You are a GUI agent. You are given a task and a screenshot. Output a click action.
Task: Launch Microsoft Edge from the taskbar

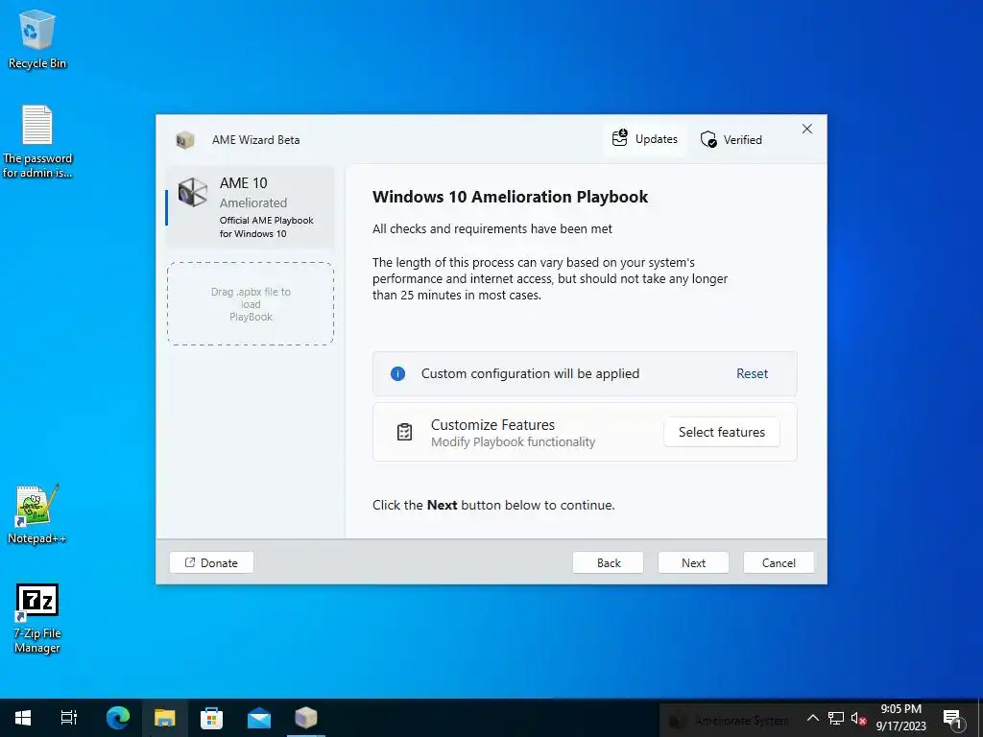click(x=117, y=718)
